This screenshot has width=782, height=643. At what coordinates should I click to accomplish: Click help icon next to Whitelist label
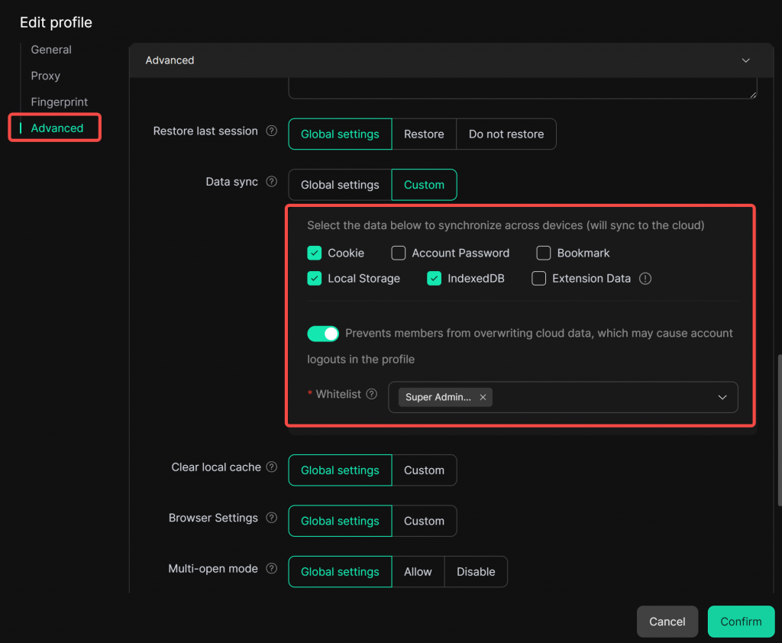(372, 395)
